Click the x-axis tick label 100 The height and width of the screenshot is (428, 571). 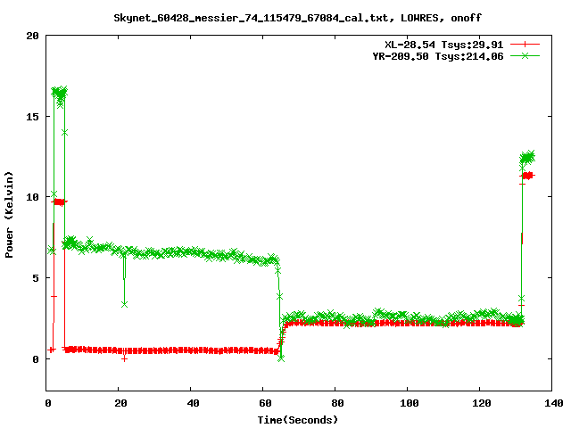click(410, 403)
